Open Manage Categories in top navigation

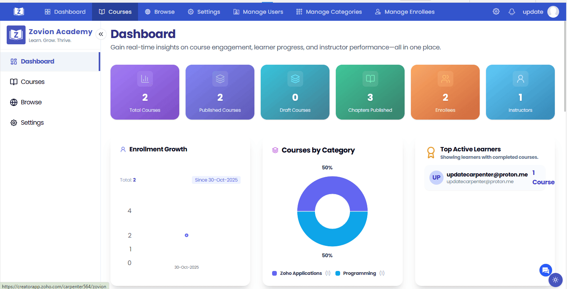tap(329, 12)
